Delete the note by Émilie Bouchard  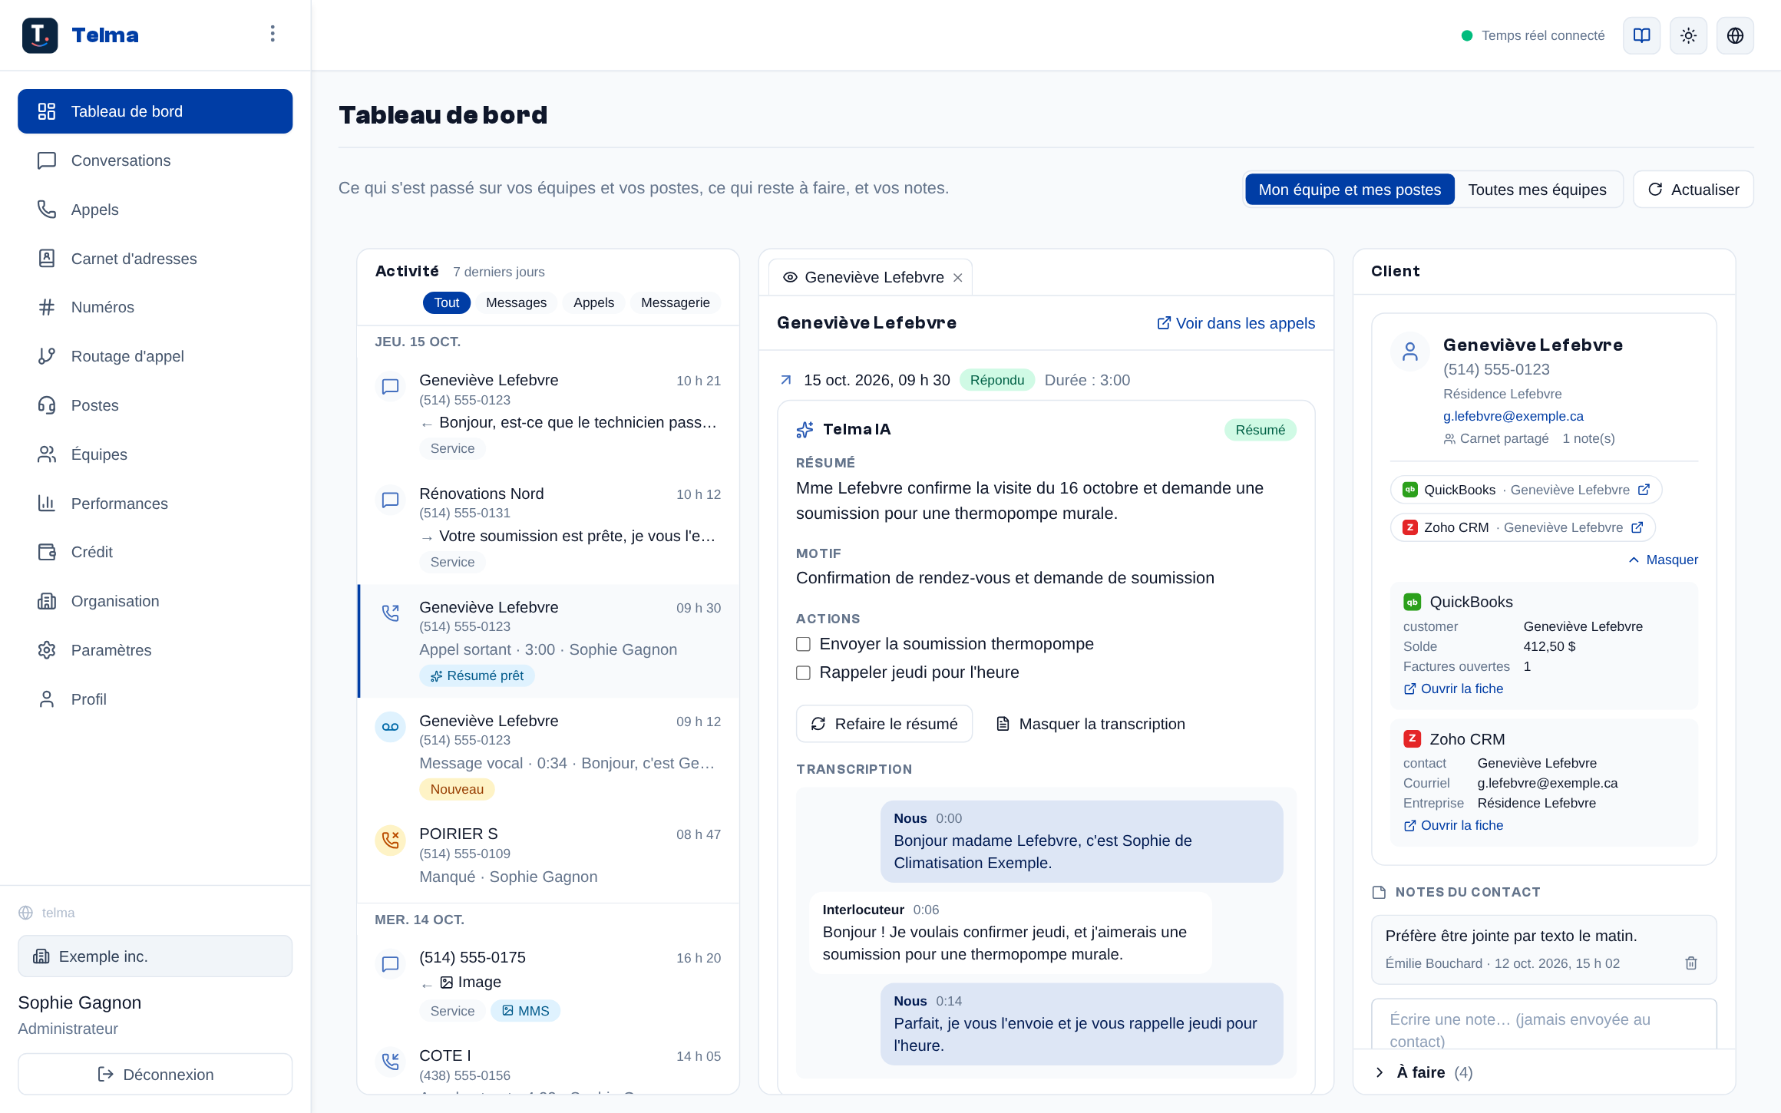pyautogui.click(x=1691, y=963)
